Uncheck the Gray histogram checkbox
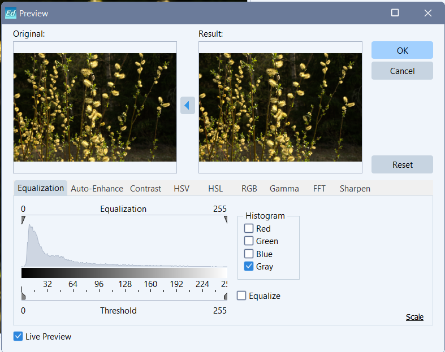 (x=249, y=267)
